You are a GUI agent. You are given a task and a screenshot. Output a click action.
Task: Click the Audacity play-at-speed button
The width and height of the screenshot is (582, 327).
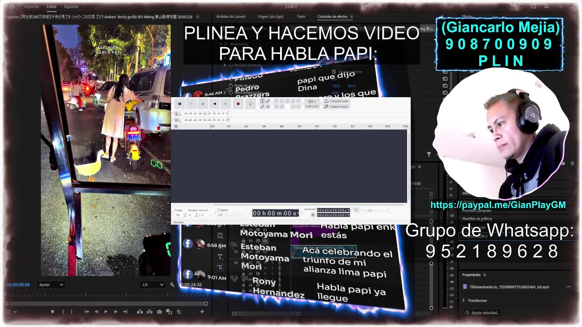point(356,210)
